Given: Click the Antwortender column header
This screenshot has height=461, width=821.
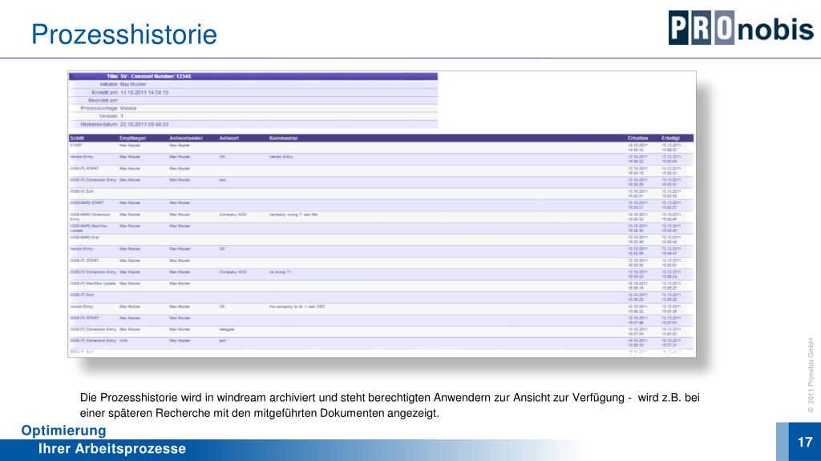Looking at the screenshot, I should click(186, 138).
